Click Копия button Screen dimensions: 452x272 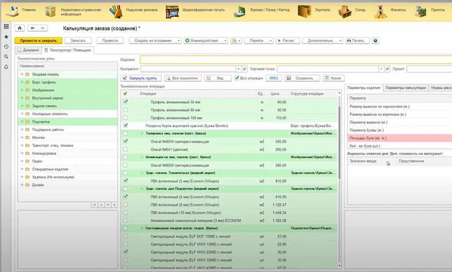pyautogui.click(x=333, y=78)
